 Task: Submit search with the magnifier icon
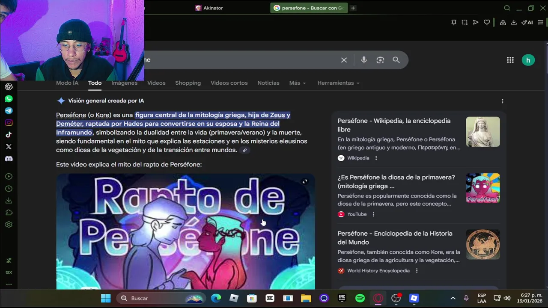coord(396,60)
